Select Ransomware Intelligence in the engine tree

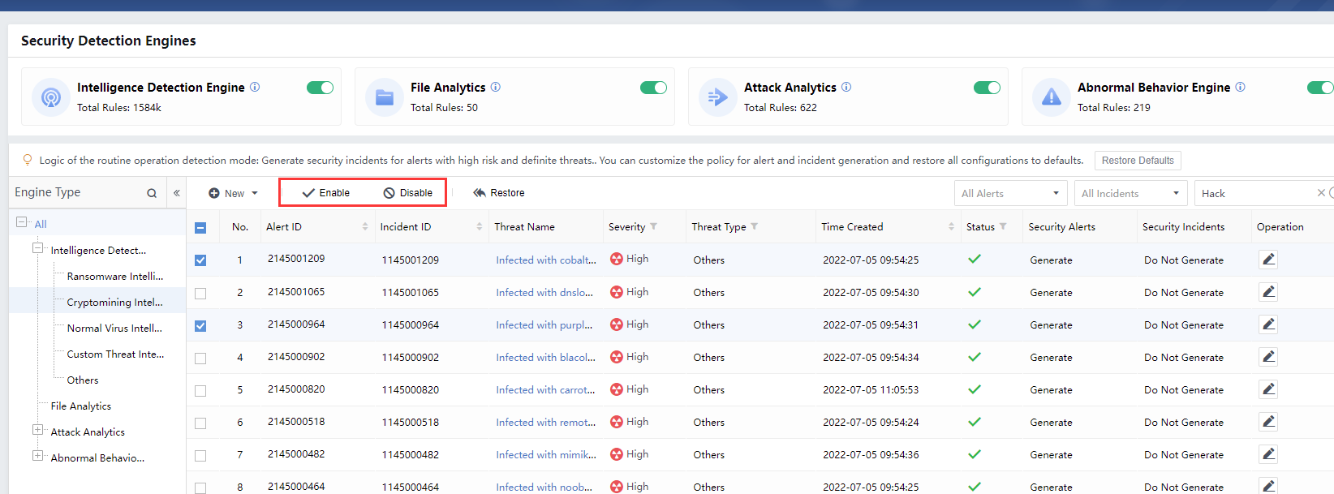(x=114, y=277)
